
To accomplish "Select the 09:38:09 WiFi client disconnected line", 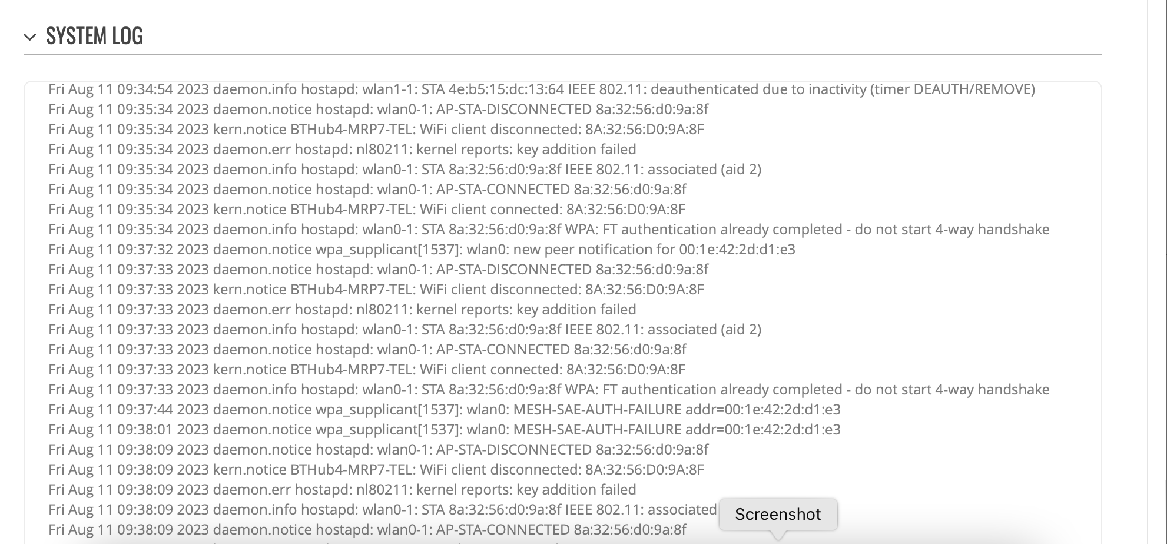I will 376,470.
